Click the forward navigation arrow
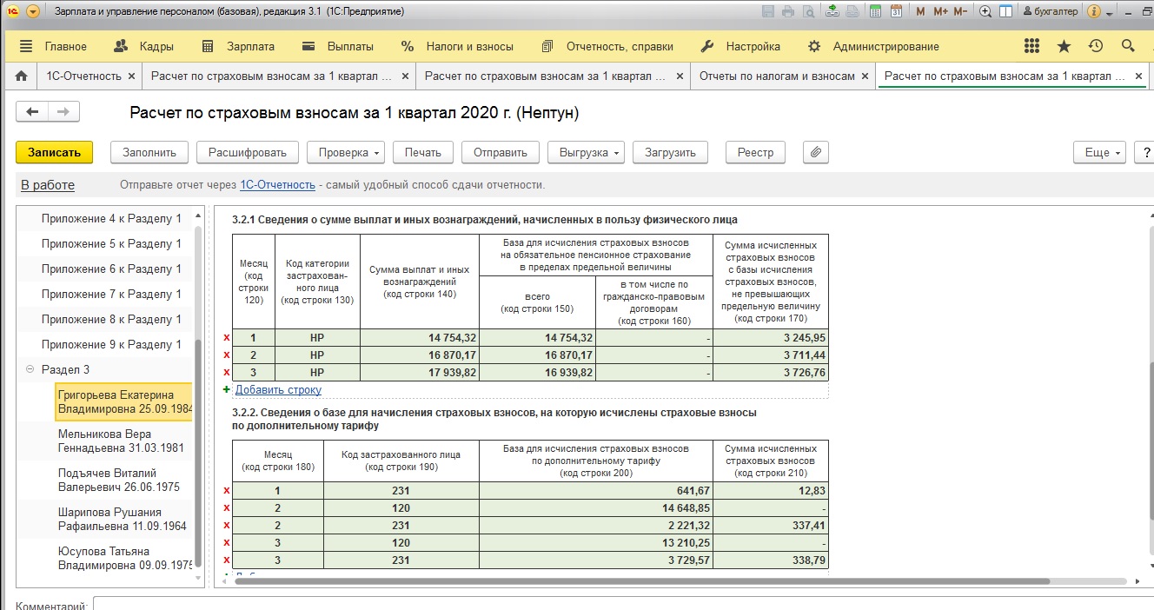This screenshot has width=1154, height=610. [63, 111]
